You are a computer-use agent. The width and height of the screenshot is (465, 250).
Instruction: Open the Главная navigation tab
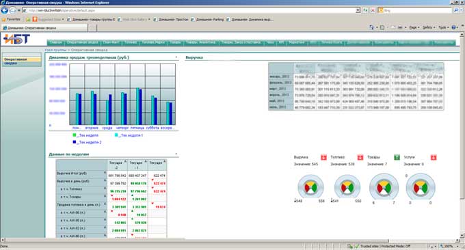pyautogui.click(x=55, y=42)
